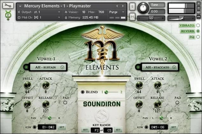Click the Vowel 2 Release value 127
This screenshot has height=134, width=202.
coord(158,111)
